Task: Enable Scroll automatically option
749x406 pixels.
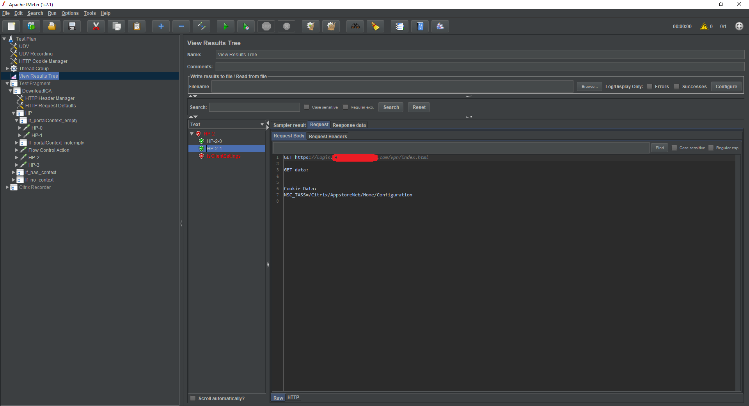Action: (x=193, y=398)
